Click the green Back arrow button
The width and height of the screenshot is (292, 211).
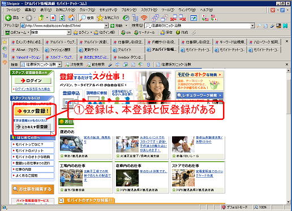[x=8, y=18]
